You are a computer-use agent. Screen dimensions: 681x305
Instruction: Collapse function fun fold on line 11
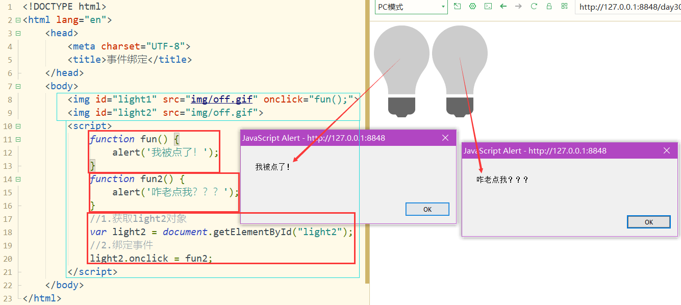pyautogui.click(x=18, y=139)
